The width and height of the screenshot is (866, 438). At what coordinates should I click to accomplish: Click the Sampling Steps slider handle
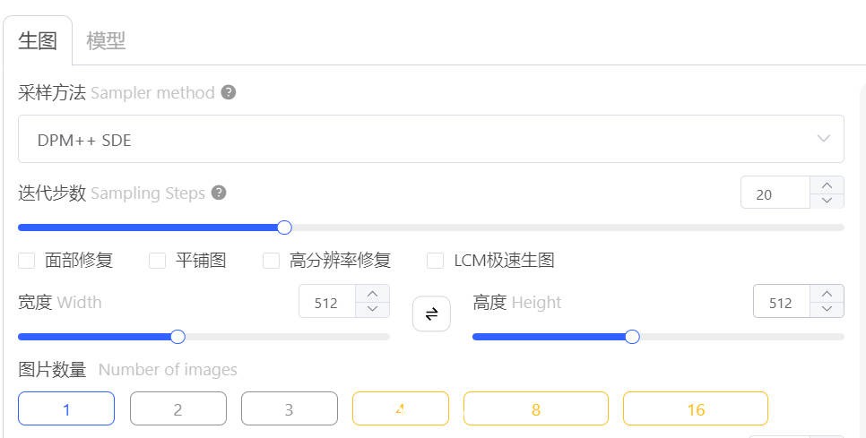pos(284,228)
